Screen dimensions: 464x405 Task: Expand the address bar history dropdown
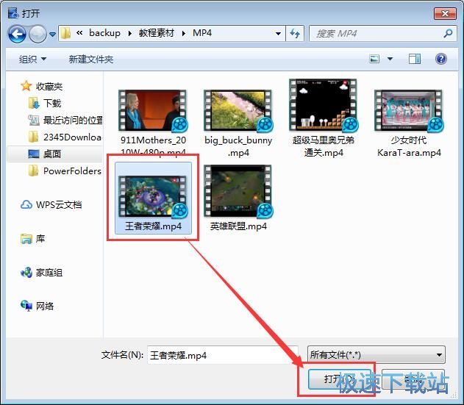pos(278,33)
